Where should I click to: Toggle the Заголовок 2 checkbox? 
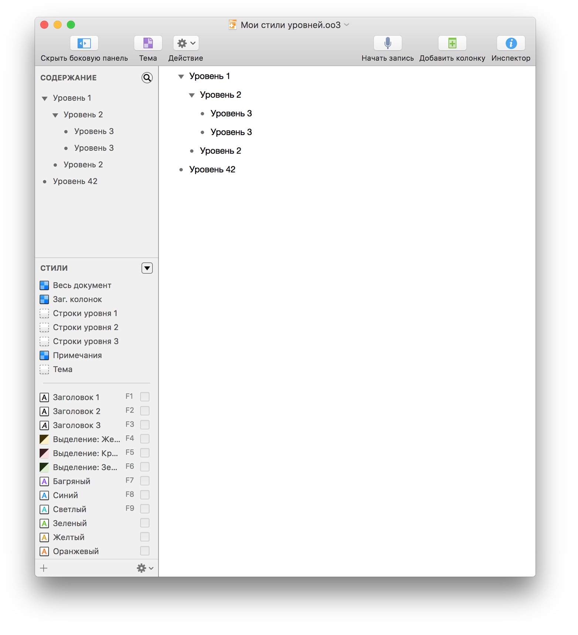click(x=145, y=411)
